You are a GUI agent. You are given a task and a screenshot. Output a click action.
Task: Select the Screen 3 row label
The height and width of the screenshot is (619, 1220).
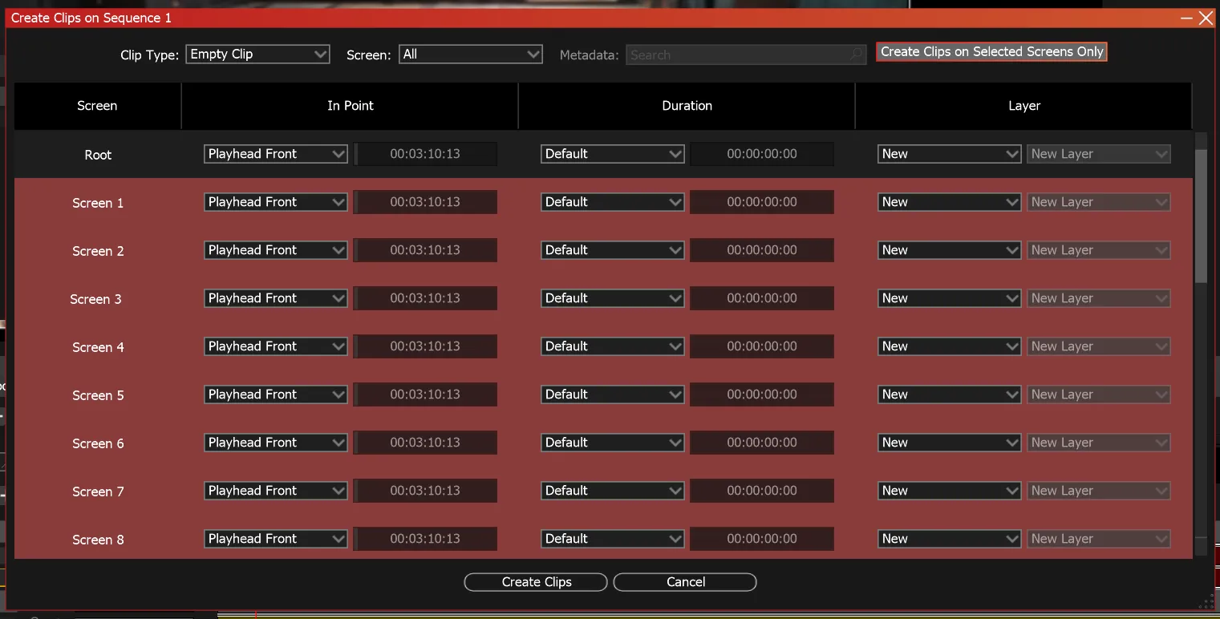[x=95, y=299]
